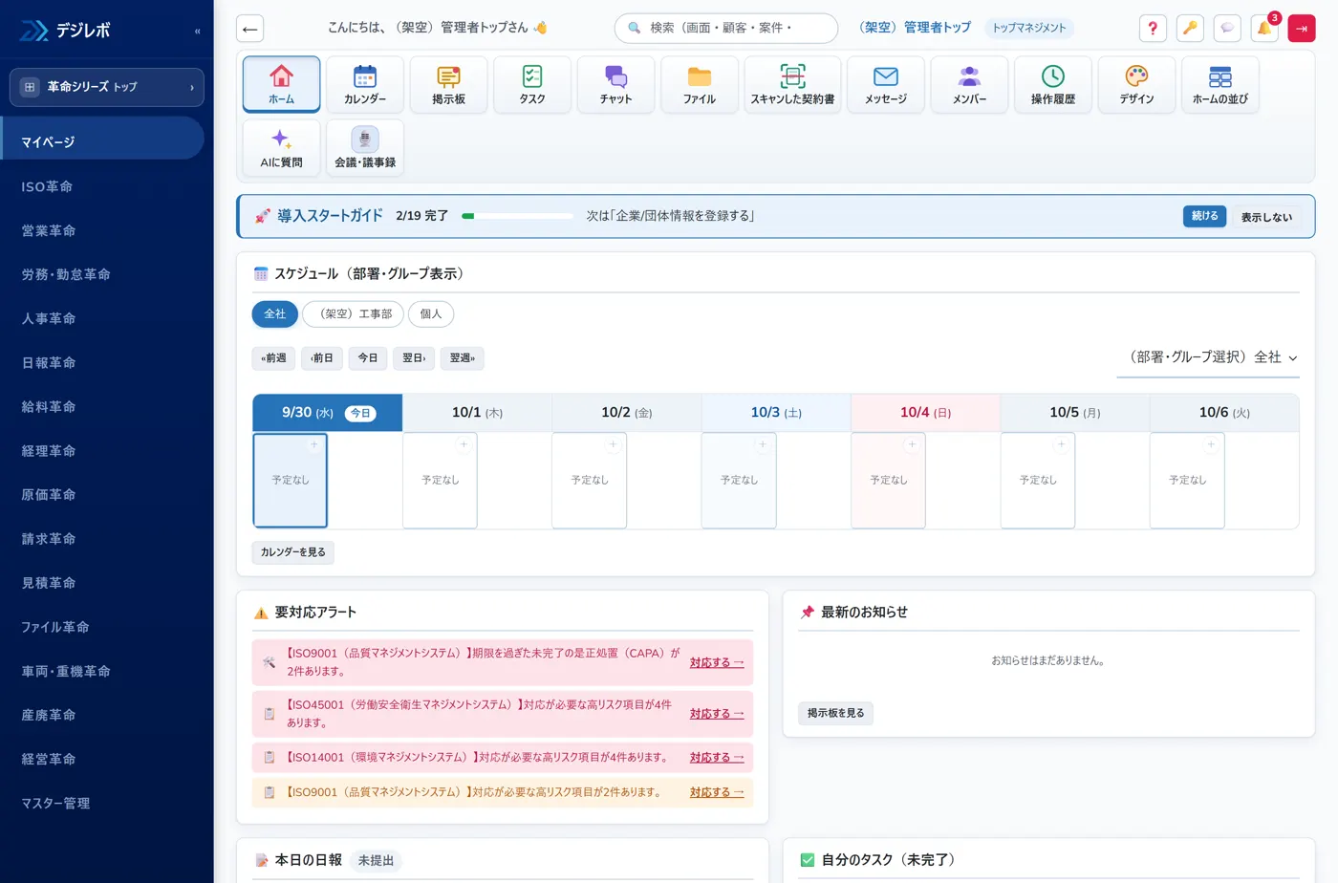Open the Chat (チャット) icon
The width and height of the screenshot is (1338, 883).
coord(615,84)
